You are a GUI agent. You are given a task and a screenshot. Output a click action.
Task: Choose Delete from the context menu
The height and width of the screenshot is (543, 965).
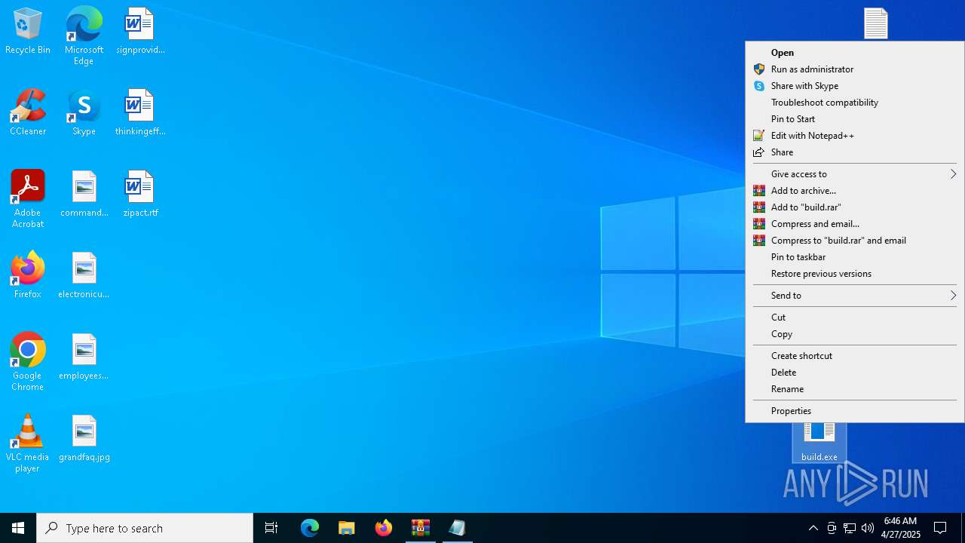click(x=855, y=373)
